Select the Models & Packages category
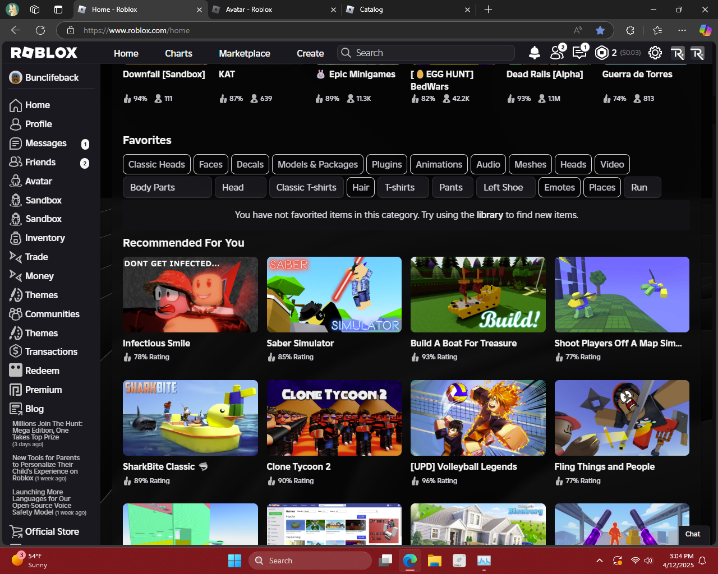 [317, 164]
